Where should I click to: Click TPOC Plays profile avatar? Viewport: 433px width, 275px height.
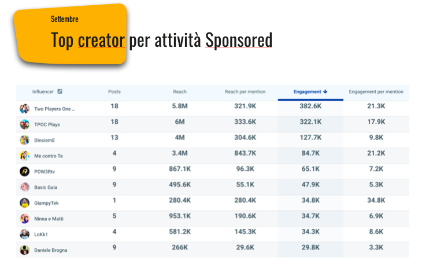click(x=25, y=124)
